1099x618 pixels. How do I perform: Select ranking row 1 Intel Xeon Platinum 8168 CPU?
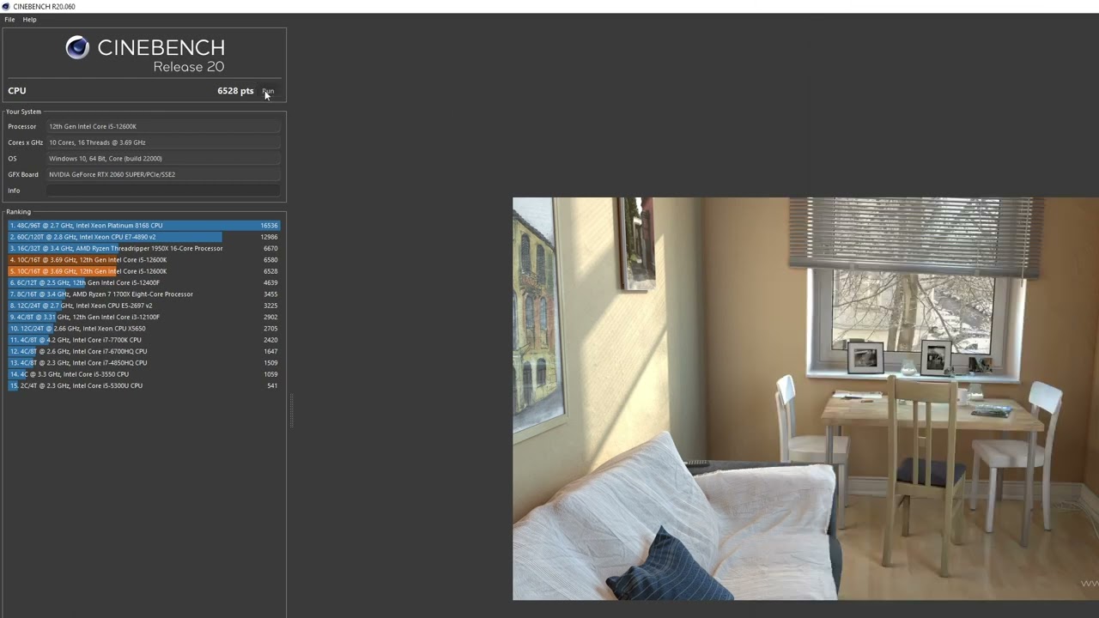click(x=143, y=226)
